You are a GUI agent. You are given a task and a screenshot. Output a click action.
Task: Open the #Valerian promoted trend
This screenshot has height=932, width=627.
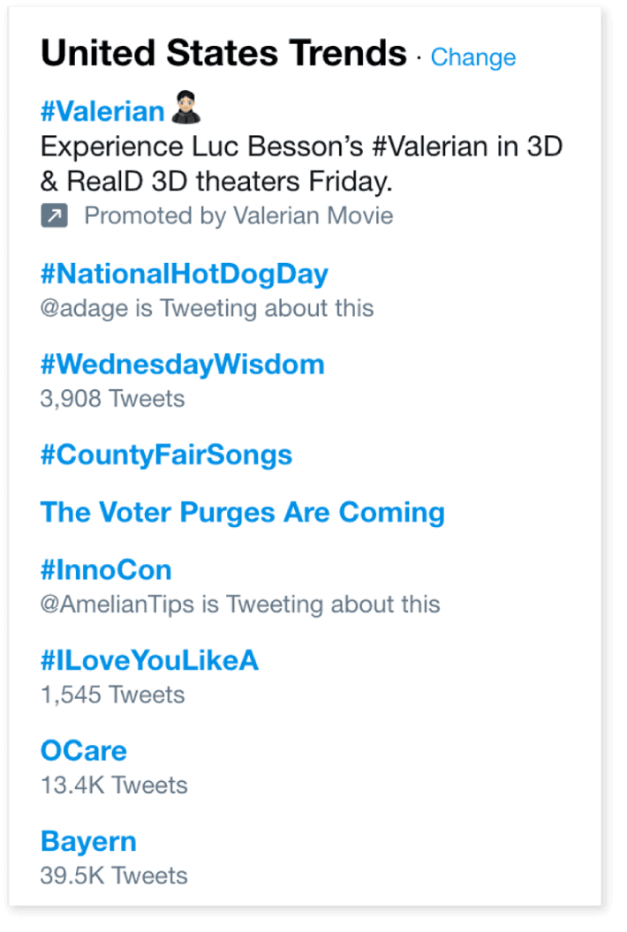[x=102, y=111]
